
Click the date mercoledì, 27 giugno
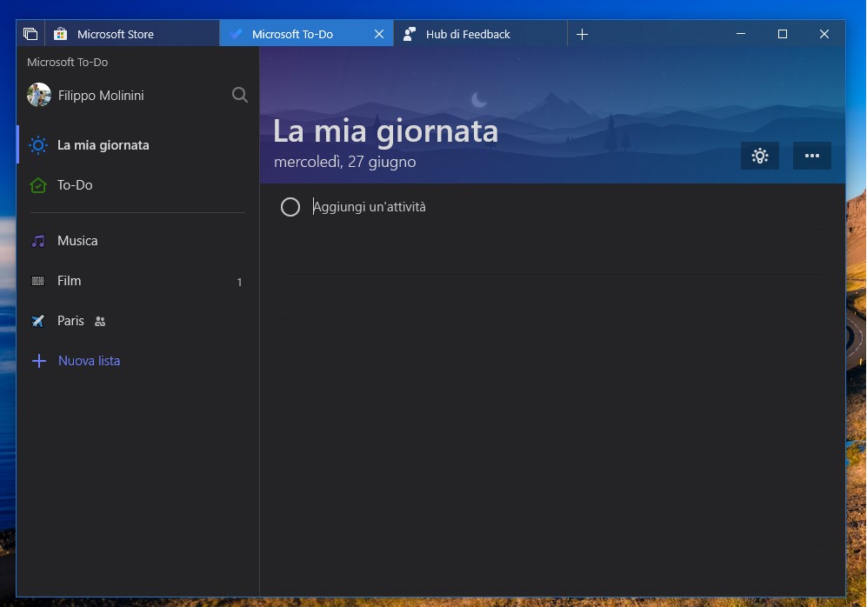pos(345,162)
